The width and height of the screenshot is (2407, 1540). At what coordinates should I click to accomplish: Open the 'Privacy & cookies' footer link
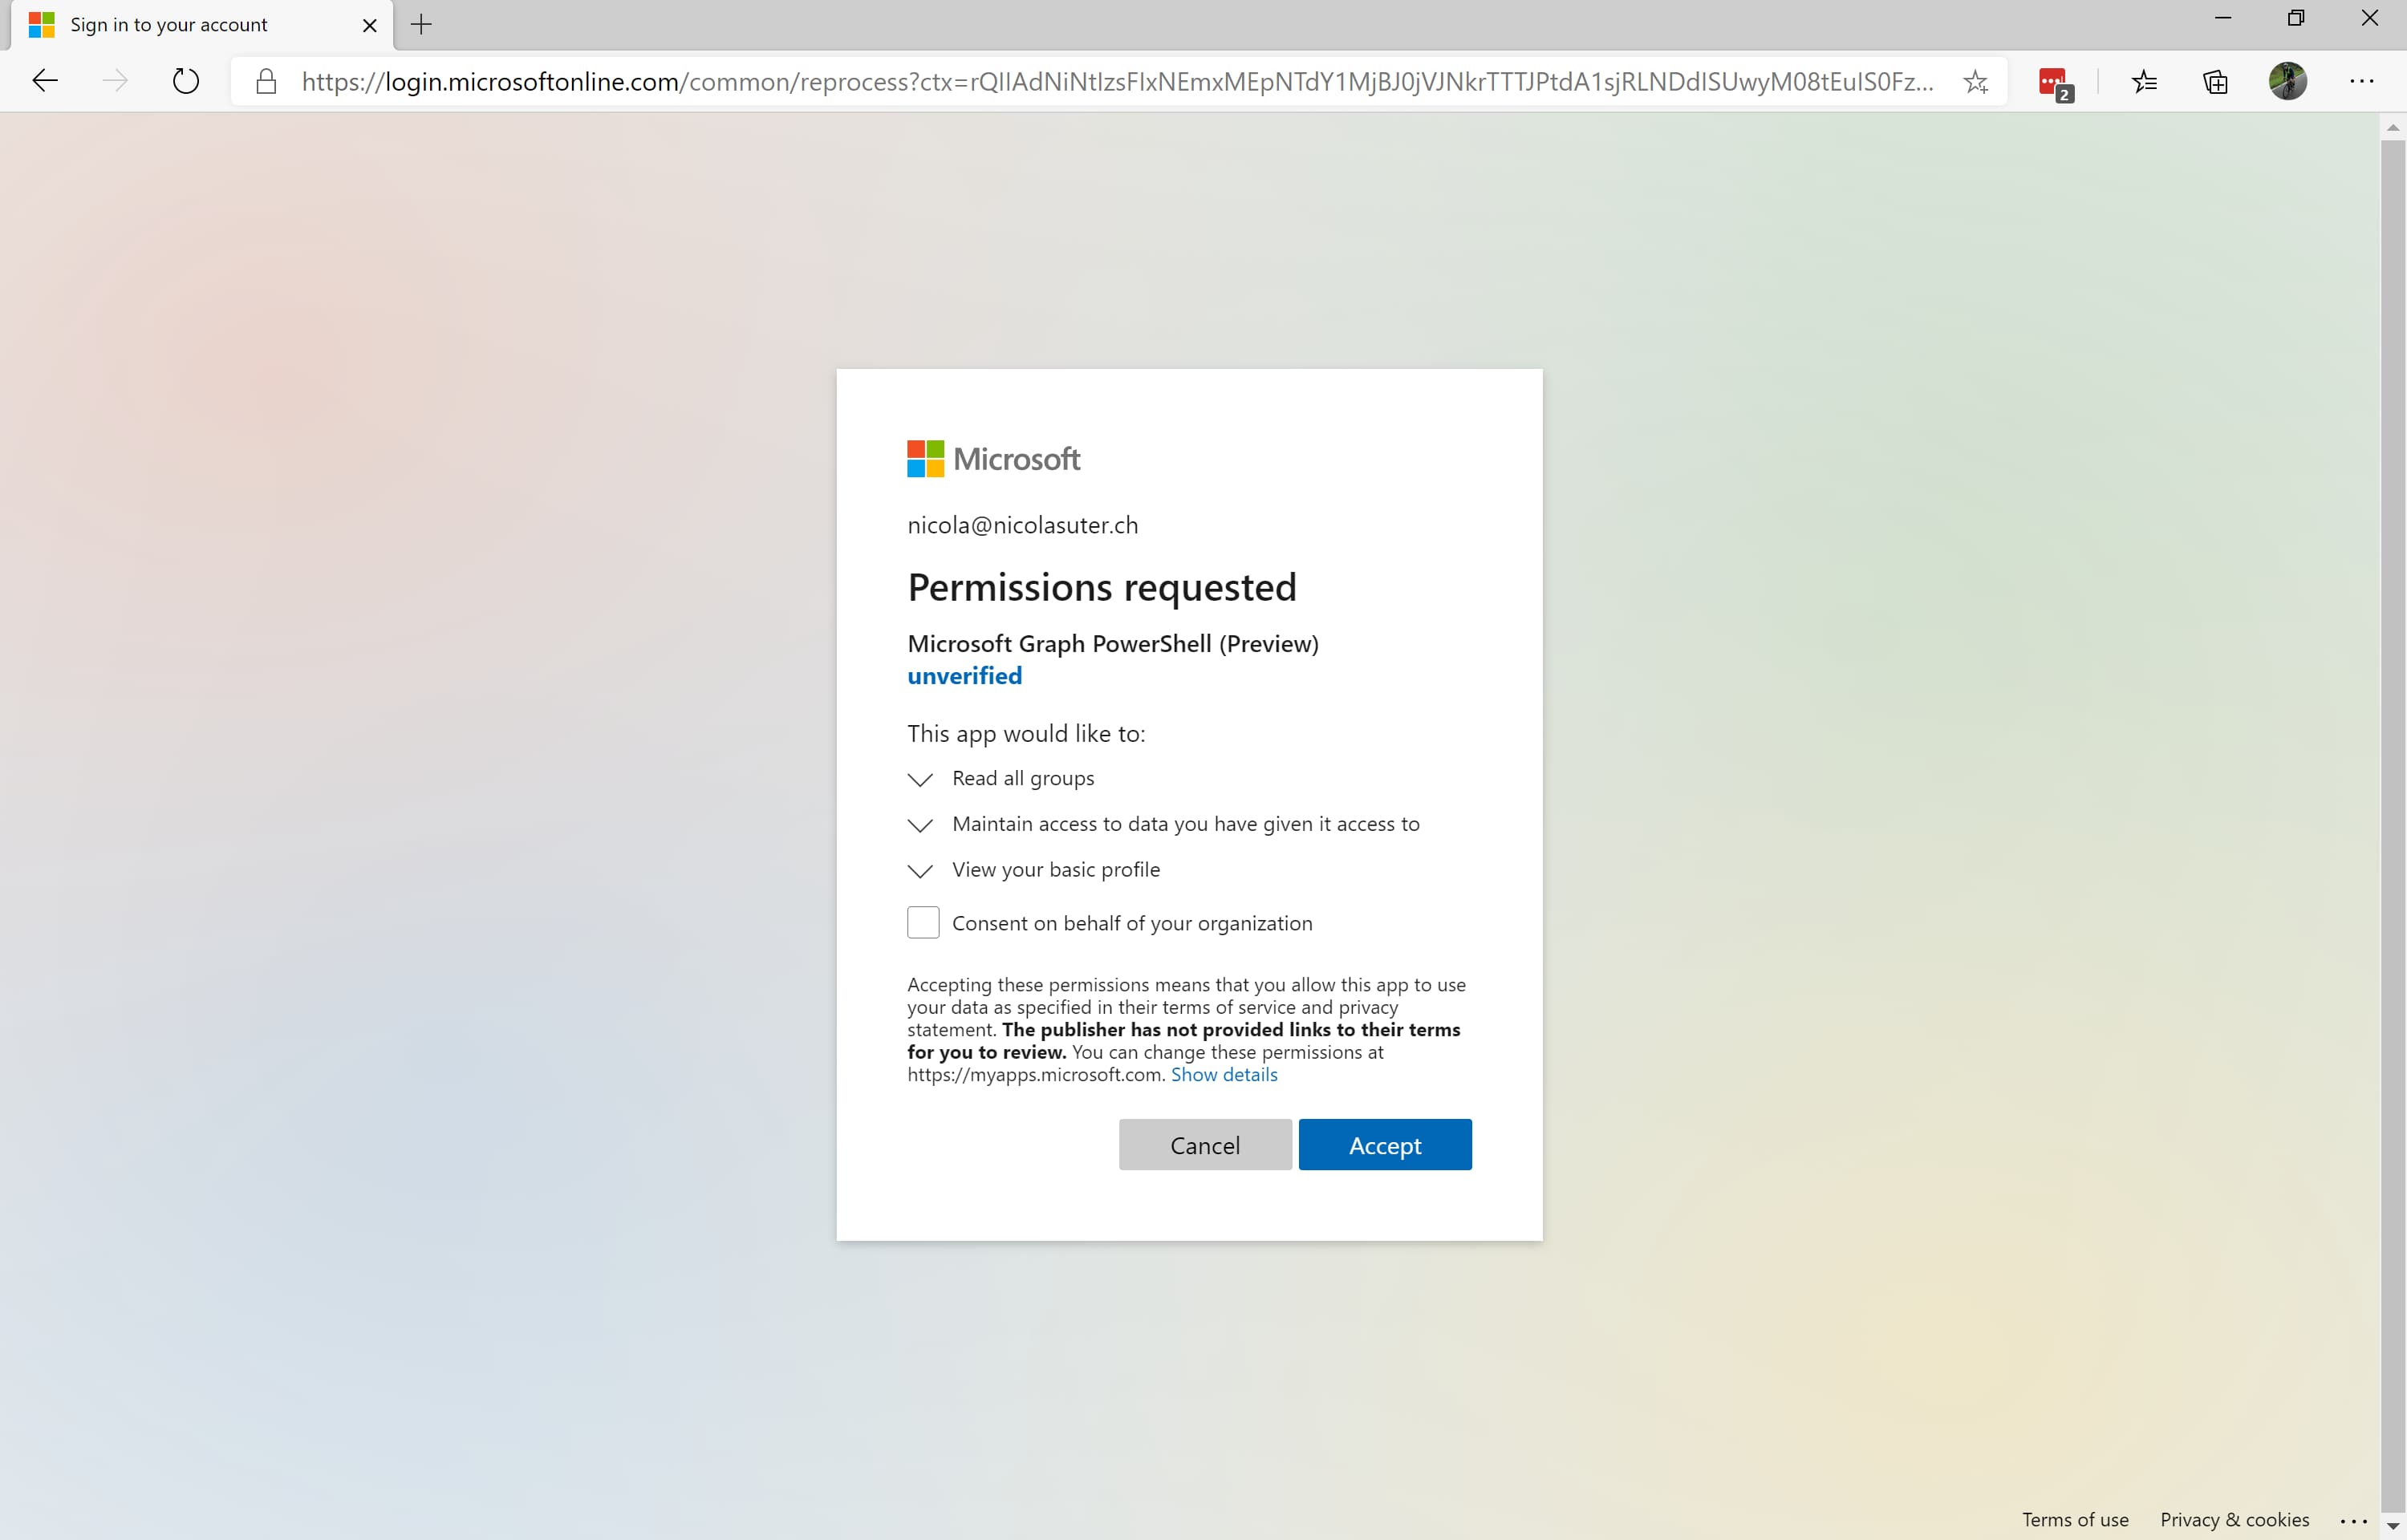pyautogui.click(x=2235, y=1519)
